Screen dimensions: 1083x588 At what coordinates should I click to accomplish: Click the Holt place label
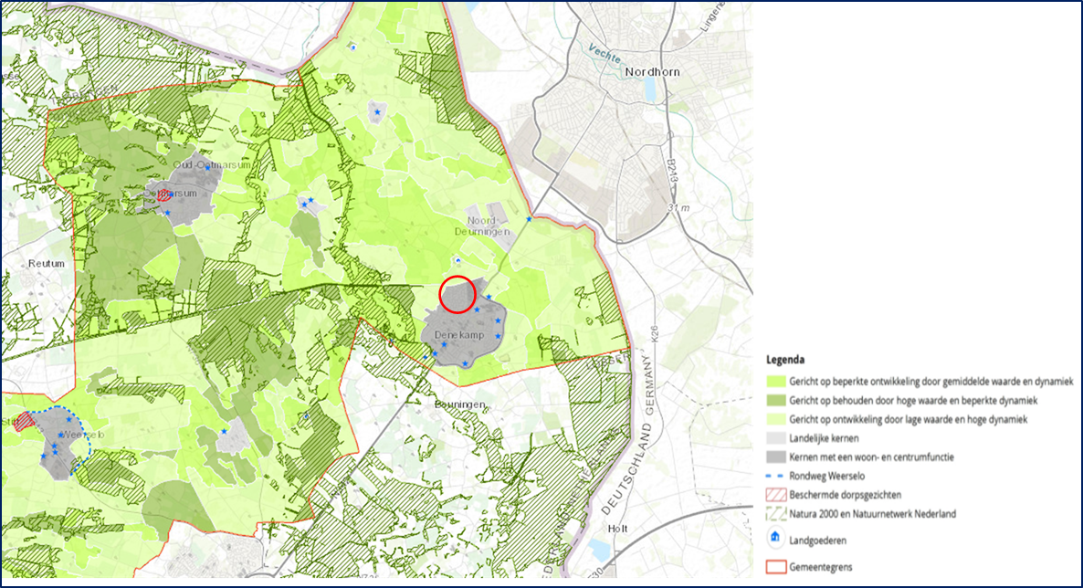pyautogui.click(x=617, y=529)
